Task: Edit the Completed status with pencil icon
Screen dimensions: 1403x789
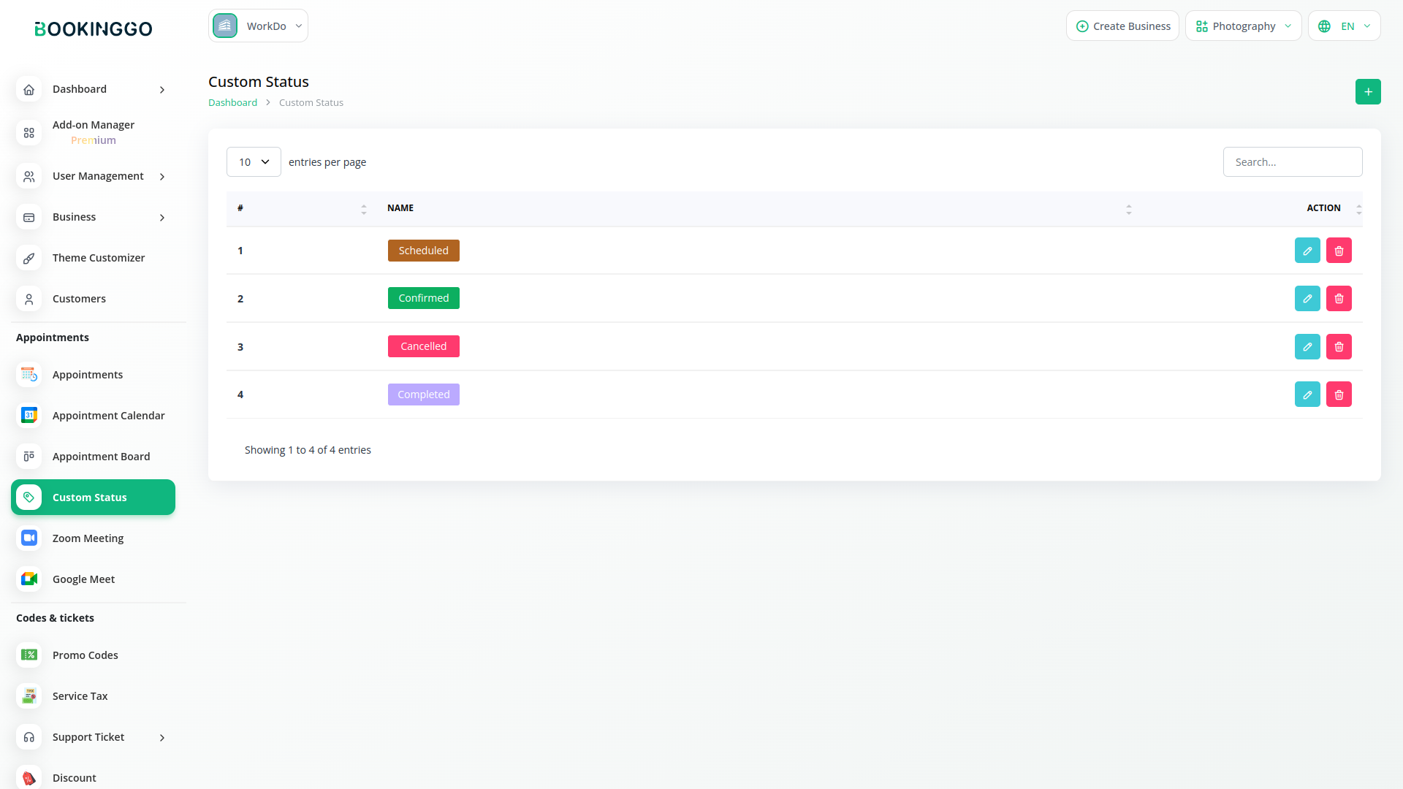Action: (x=1307, y=394)
